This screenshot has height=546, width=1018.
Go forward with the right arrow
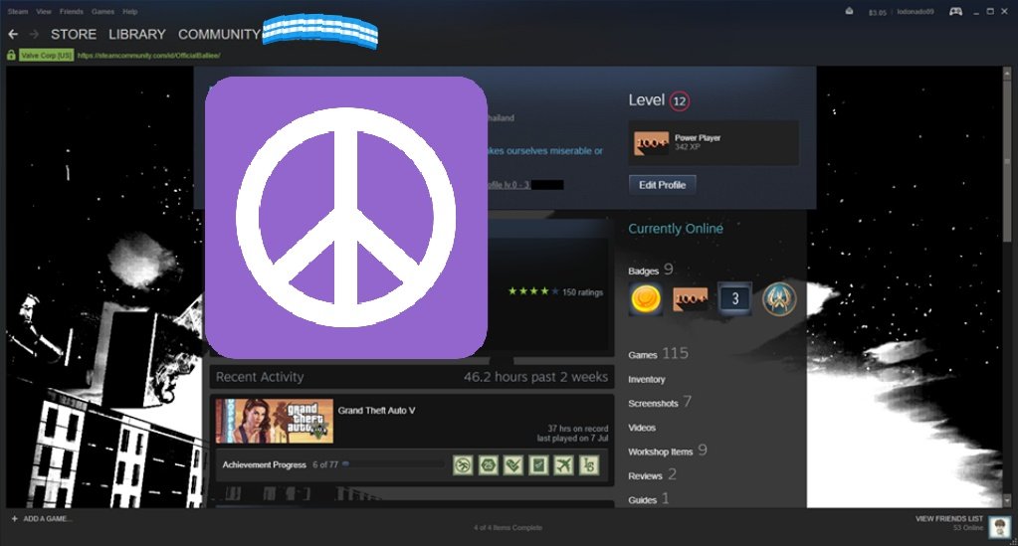34,34
